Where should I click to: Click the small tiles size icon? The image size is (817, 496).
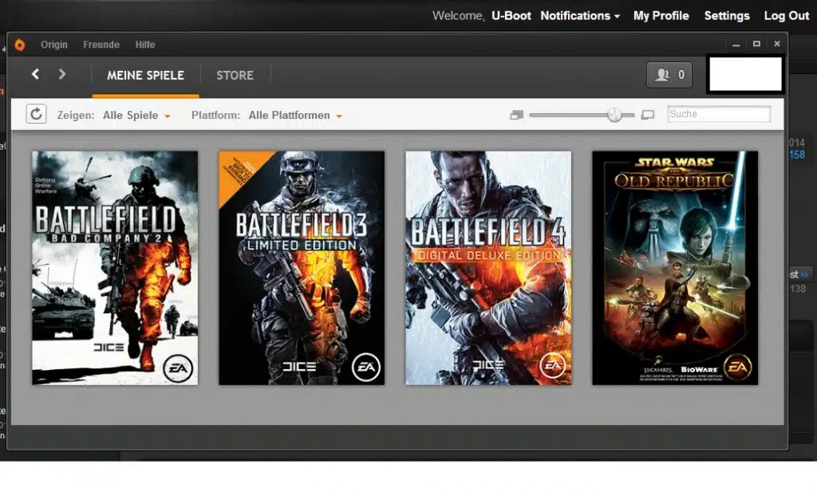point(516,115)
